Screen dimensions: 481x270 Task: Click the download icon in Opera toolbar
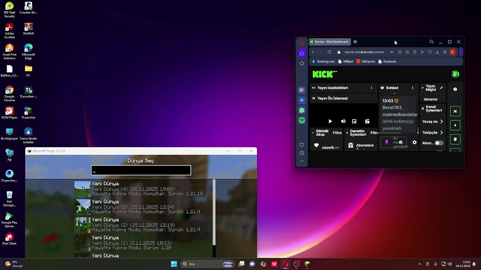[x=437, y=52]
